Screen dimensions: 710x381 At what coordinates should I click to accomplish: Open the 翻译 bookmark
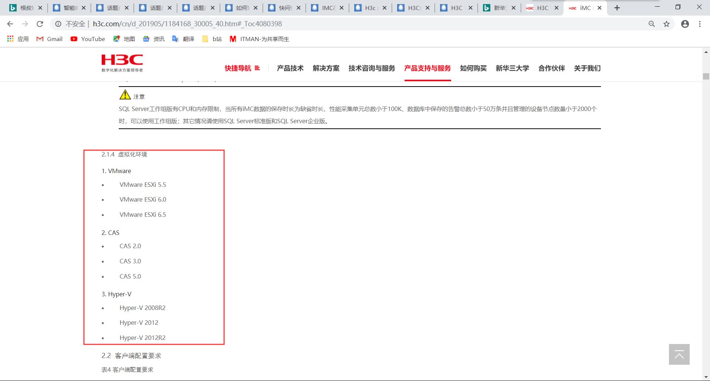tap(183, 39)
